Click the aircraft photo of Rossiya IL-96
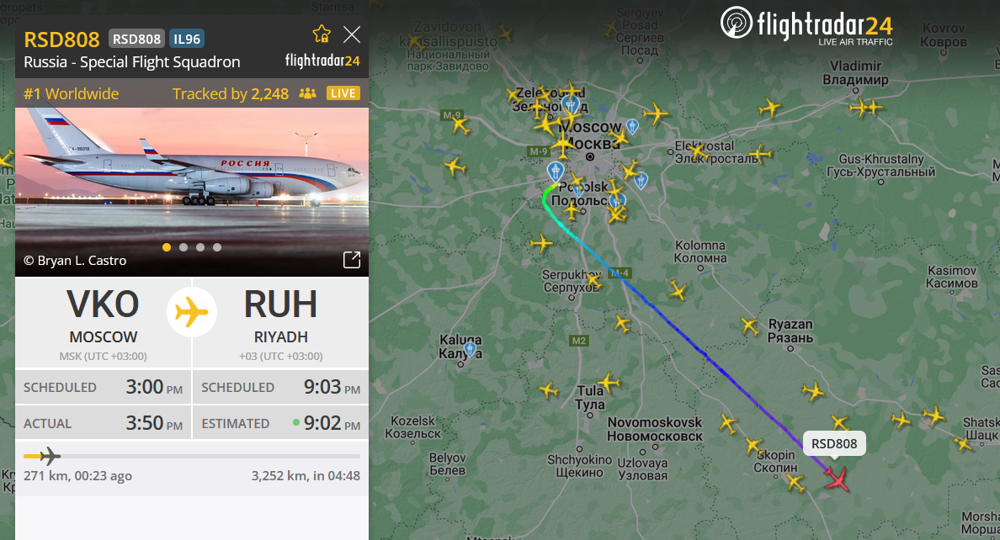 (192, 191)
